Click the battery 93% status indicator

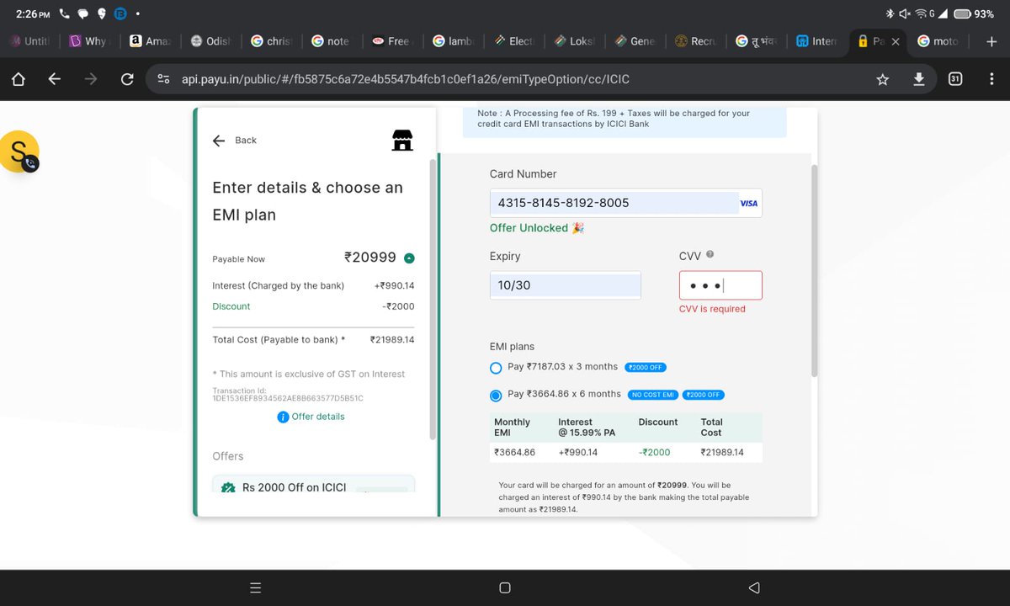coord(973,13)
